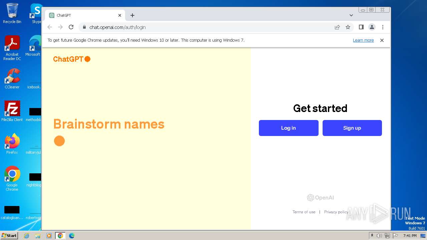
Task: Select the Skype desktop icon
Action: click(x=36, y=13)
